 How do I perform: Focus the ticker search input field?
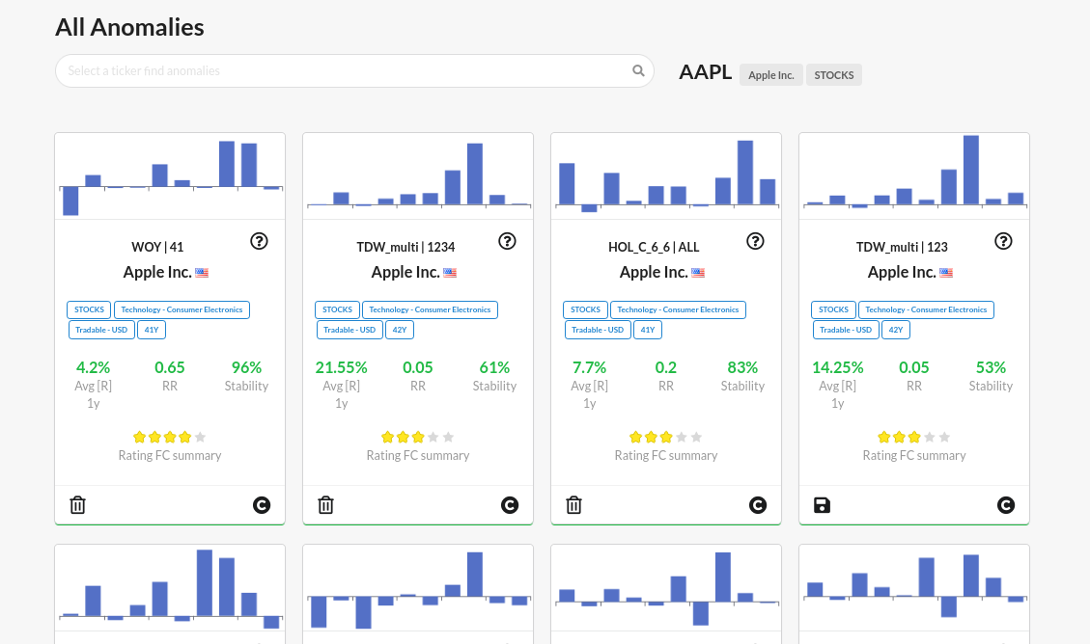354,70
